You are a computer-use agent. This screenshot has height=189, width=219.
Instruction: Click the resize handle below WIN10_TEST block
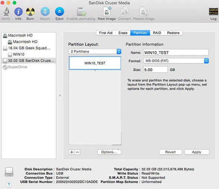pos(95,70)
